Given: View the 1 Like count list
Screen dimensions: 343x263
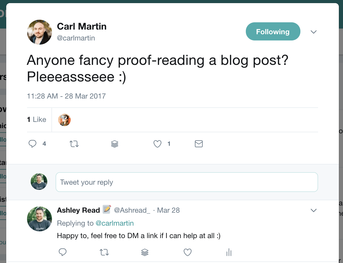Looking at the screenshot, I should point(37,120).
